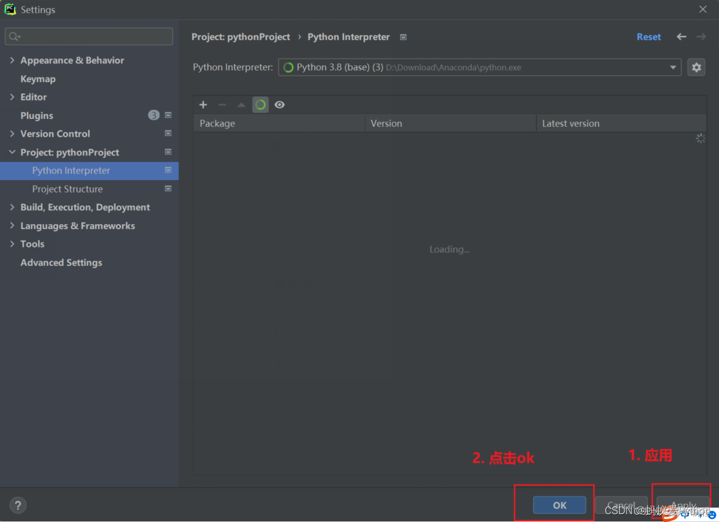
Task: Open Advanced Settings
Action: tap(61, 263)
